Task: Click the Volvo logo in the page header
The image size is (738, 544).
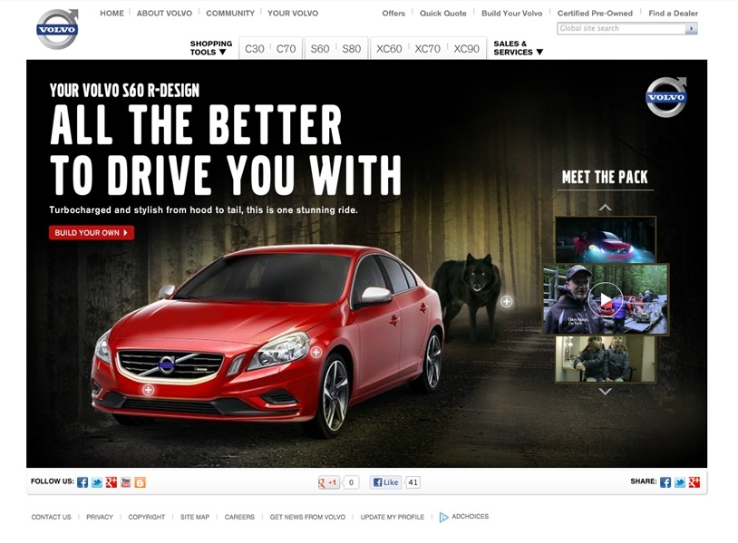Action: coord(57,29)
